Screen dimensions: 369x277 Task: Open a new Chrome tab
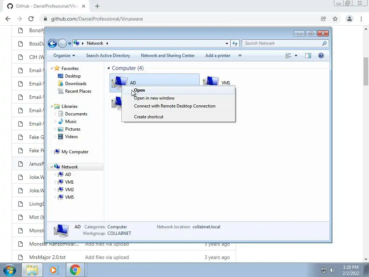97,6
